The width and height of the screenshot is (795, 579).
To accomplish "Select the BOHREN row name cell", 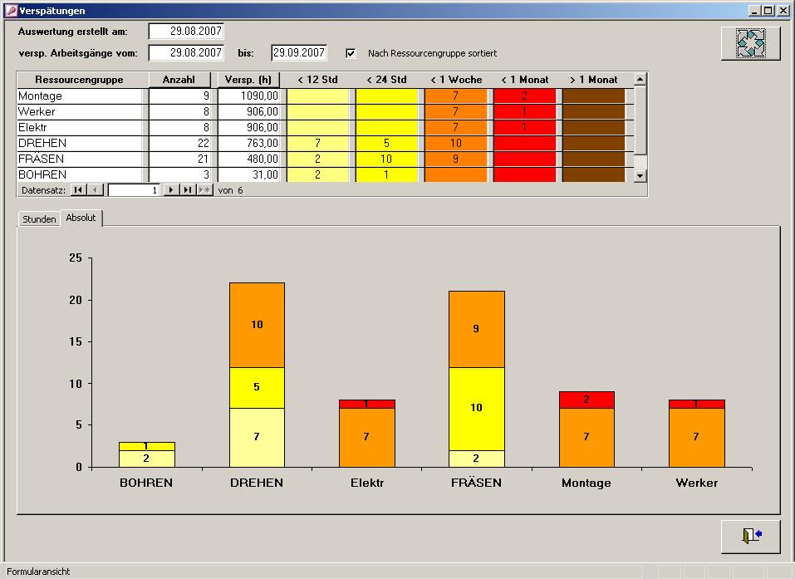I will [81, 174].
